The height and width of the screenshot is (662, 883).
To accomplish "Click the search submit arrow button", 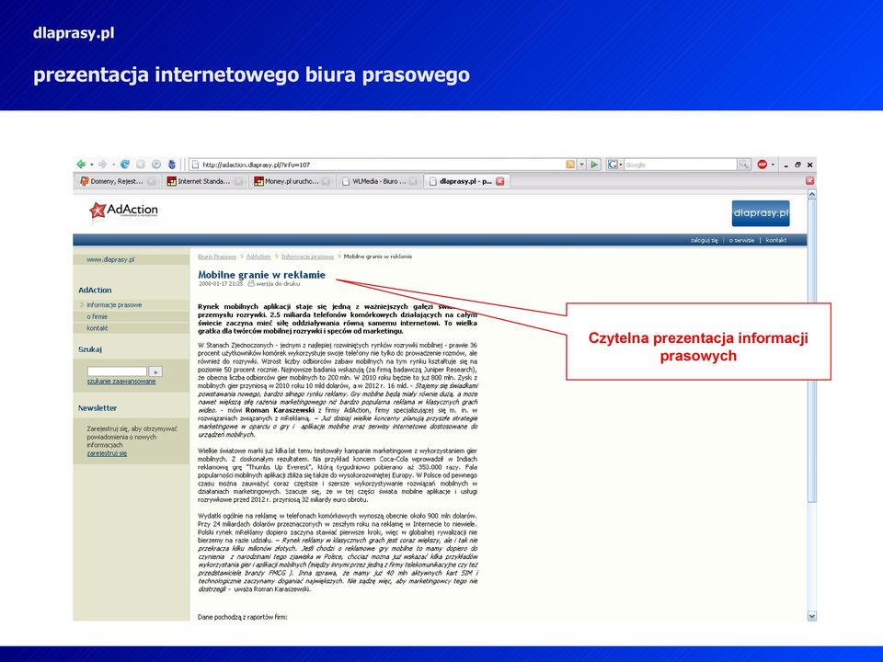I will [x=155, y=371].
